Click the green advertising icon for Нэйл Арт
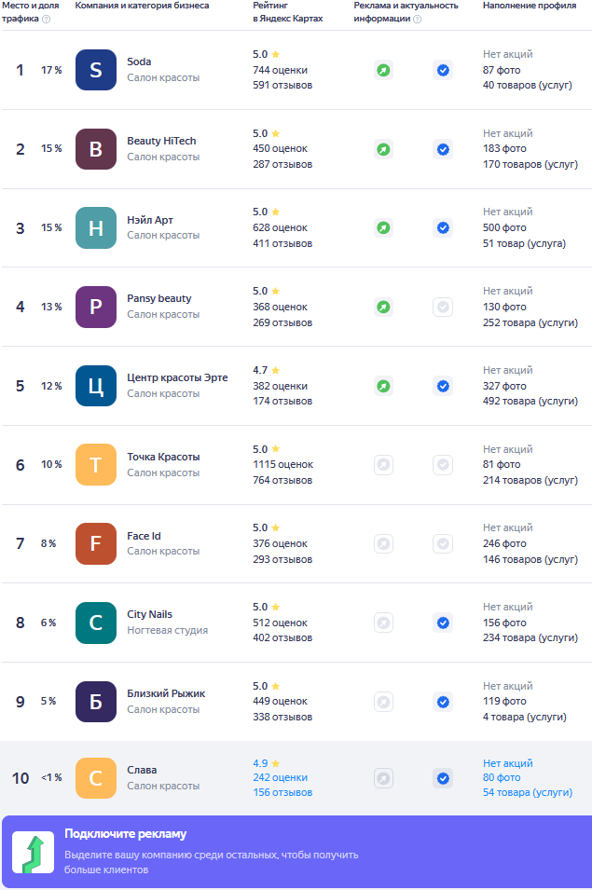 [x=383, y=227]
